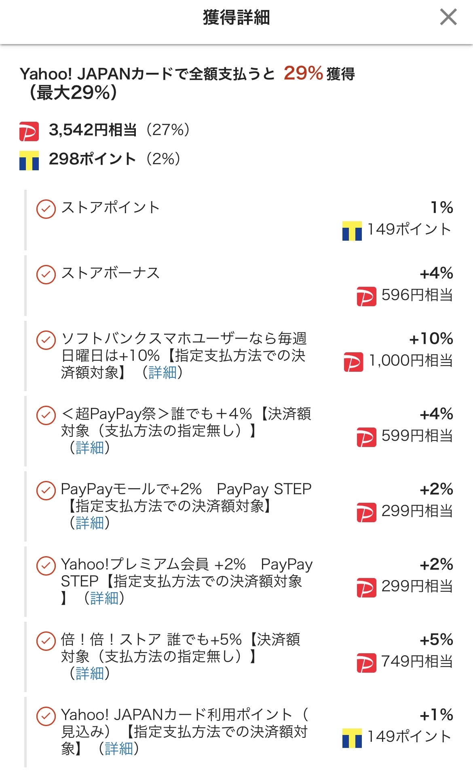Toggle check circle for 超PayPay祭 bonus
Viewport: 473px width, 773px height.
click(46, 415)
